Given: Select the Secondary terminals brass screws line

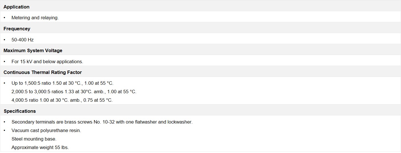Looking at the screenshot, I should (102, 122).
